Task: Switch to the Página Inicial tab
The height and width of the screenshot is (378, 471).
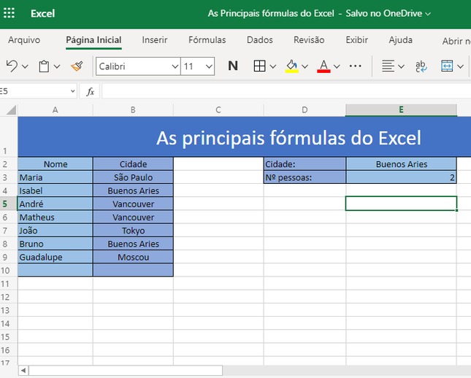Action: (x=93, y=40)
